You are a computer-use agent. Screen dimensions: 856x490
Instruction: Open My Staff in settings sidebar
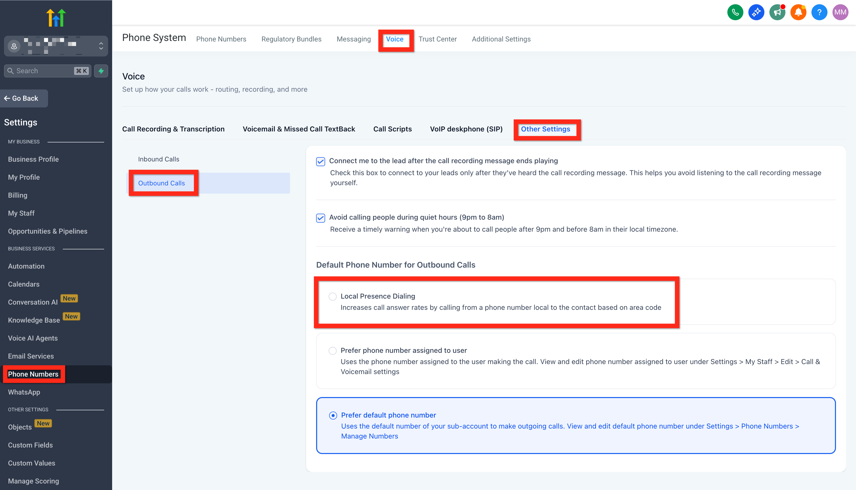pos(21,213)
